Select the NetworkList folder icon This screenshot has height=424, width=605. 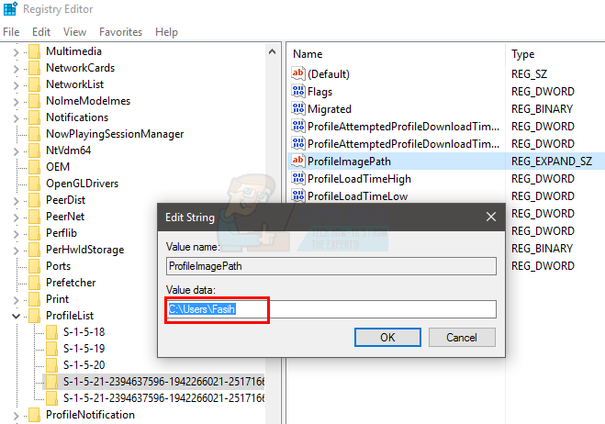(x=34, y=84)
